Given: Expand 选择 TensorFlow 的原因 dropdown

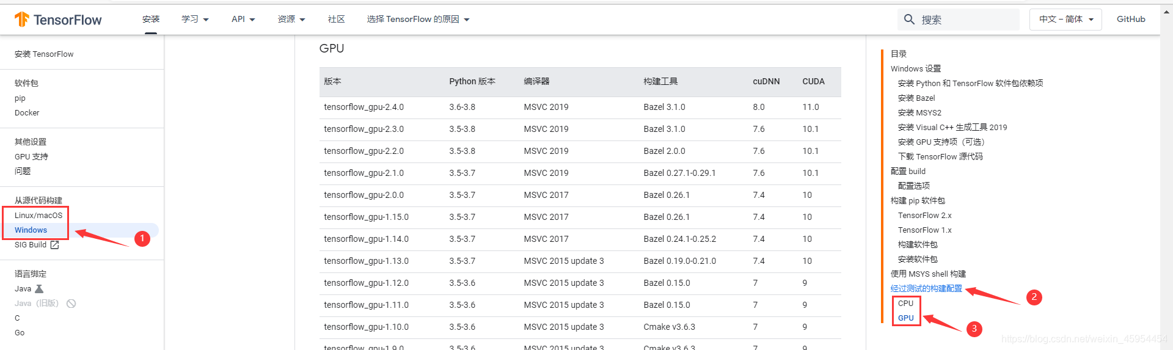Looking at the screenshot, I should (418, 20).
